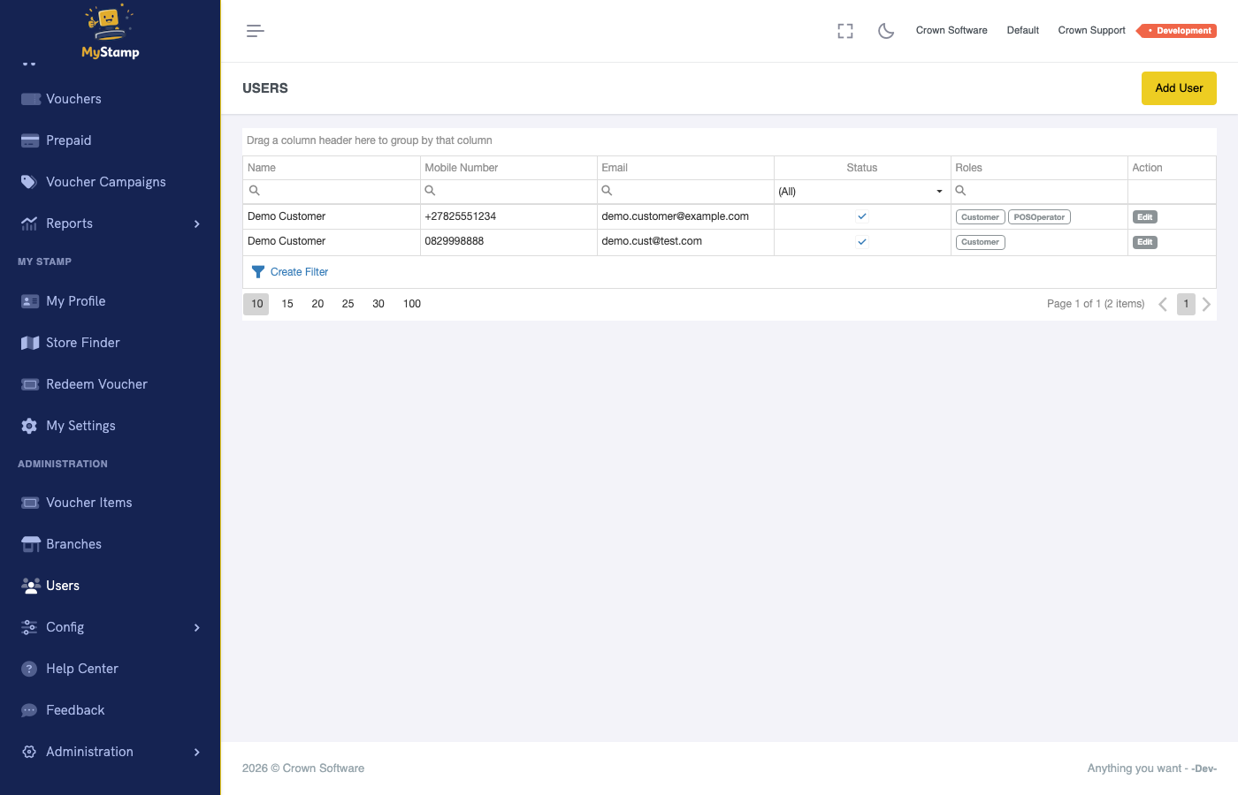Enter fullscreen mode with the expand icon
Screen dimensions: 1238x795
[845, 31]
